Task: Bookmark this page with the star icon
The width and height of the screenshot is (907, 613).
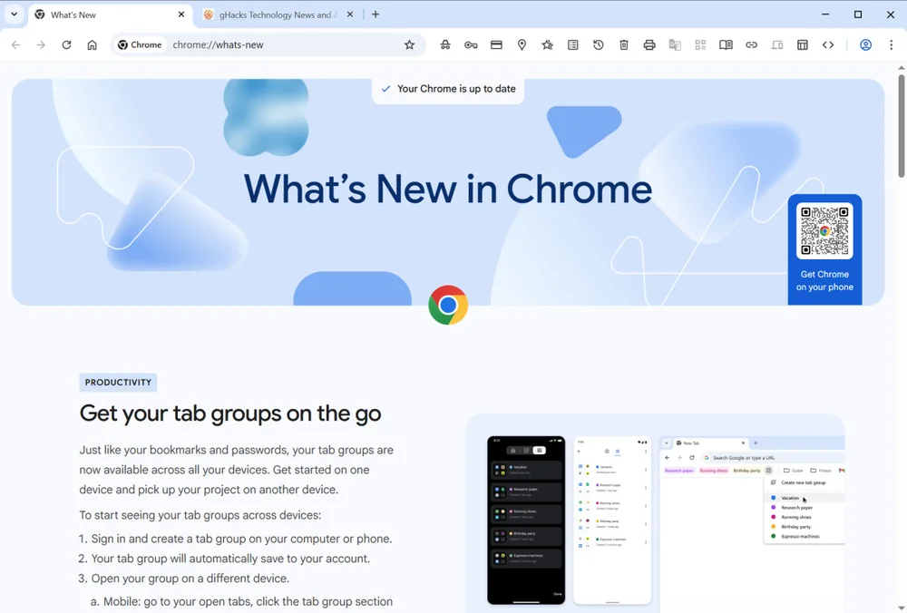Action: pos(410,44)
